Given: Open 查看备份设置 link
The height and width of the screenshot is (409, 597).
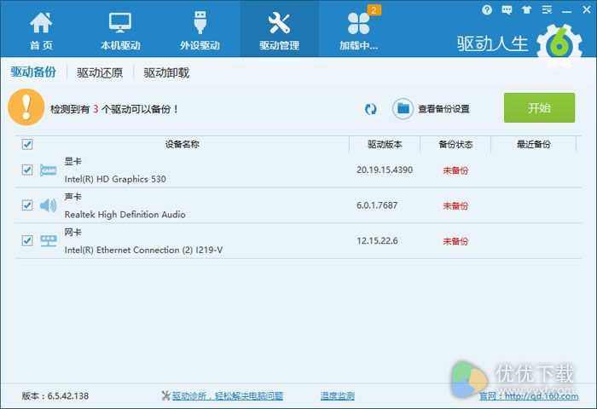Looking at the screenshot, I should point(444,109).
